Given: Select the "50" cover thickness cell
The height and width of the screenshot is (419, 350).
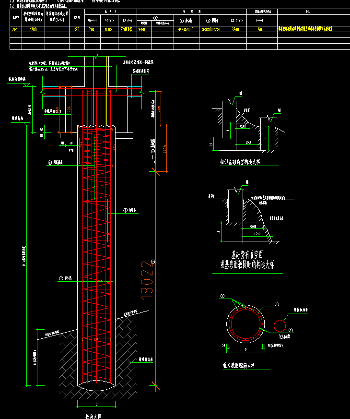Looking at the screenshot, I should 260,29.
